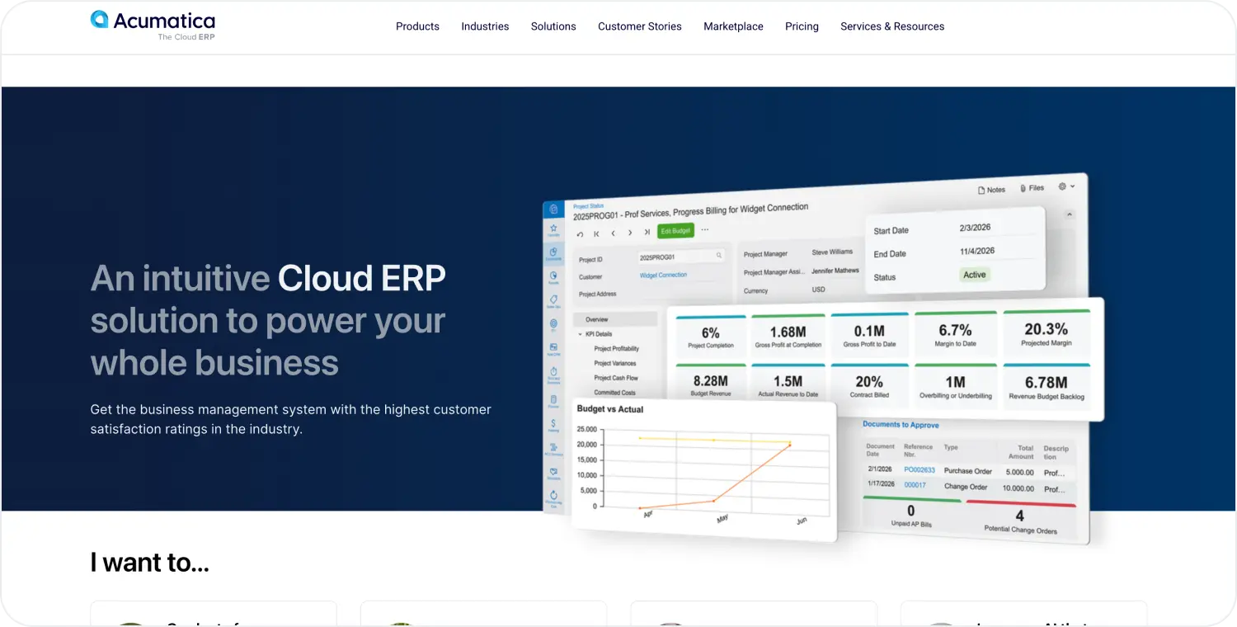Viewport: 1237px width, 627px height.
Task: Click the Project ID field 2025PROG01
Action: tap(682, 257)
